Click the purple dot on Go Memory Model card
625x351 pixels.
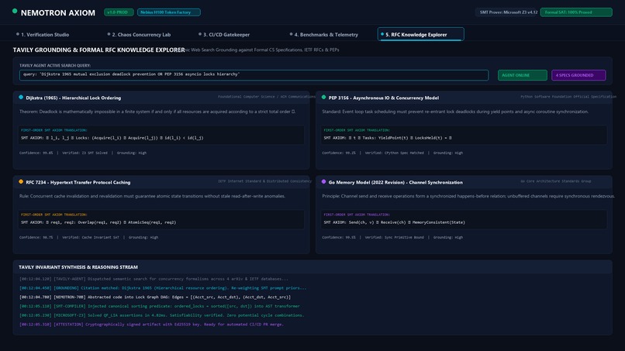pyautogui.click(x=323, y=181)
